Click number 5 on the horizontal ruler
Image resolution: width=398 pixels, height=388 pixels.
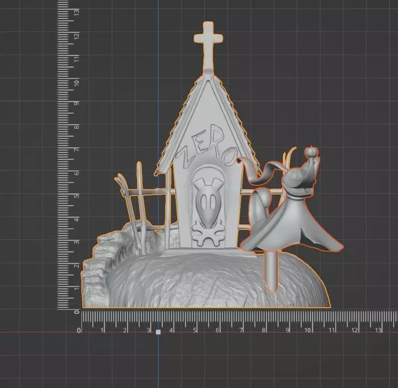click(195, 330)
